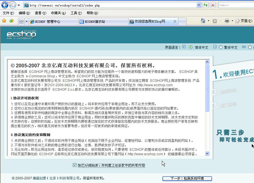
Task: Expand the address bar history dropdown
Action: (x=199, y=5)
